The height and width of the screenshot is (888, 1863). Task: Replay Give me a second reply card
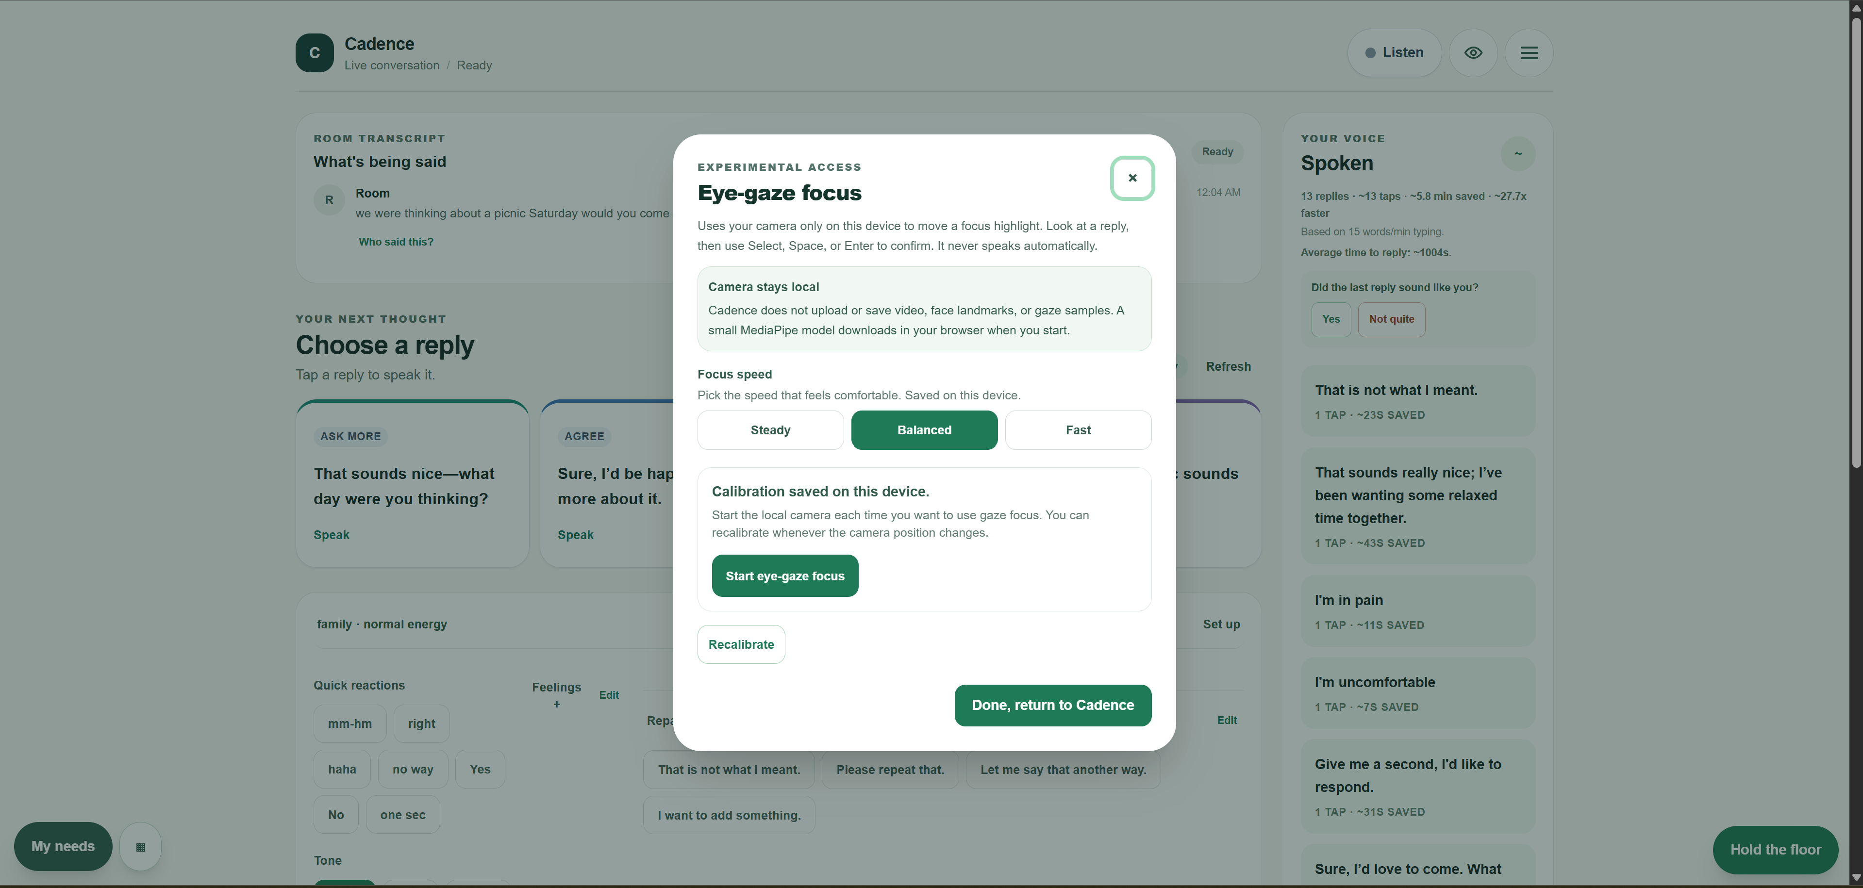tap(1417, 786)
